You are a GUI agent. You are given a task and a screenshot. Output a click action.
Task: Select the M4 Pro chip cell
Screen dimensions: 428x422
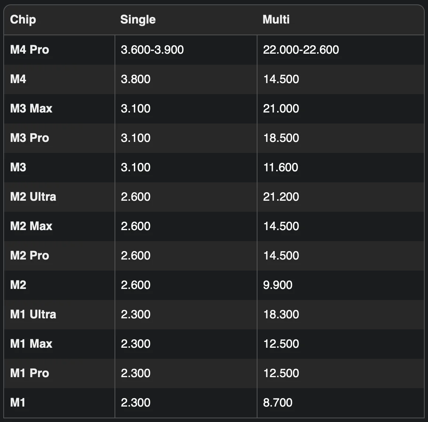(29, 50)
